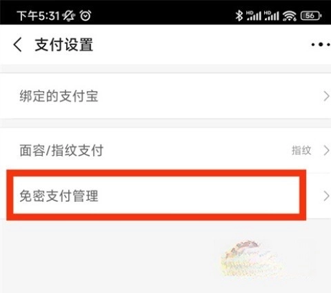Tap the Bluetooth status icon
Screen dimensions: 331x293
pos(239,16)
